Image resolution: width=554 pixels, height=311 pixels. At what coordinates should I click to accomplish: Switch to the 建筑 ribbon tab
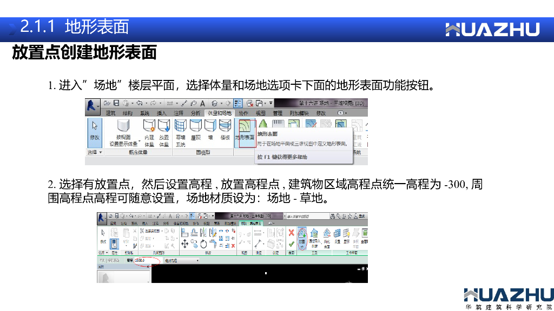pyautogui.click(x=110, y=113)
